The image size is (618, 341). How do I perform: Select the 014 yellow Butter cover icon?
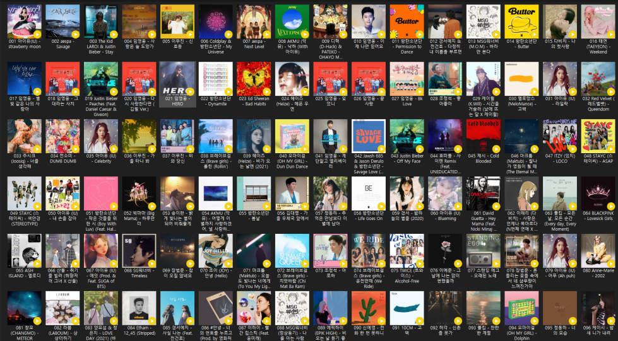[521, 21]
